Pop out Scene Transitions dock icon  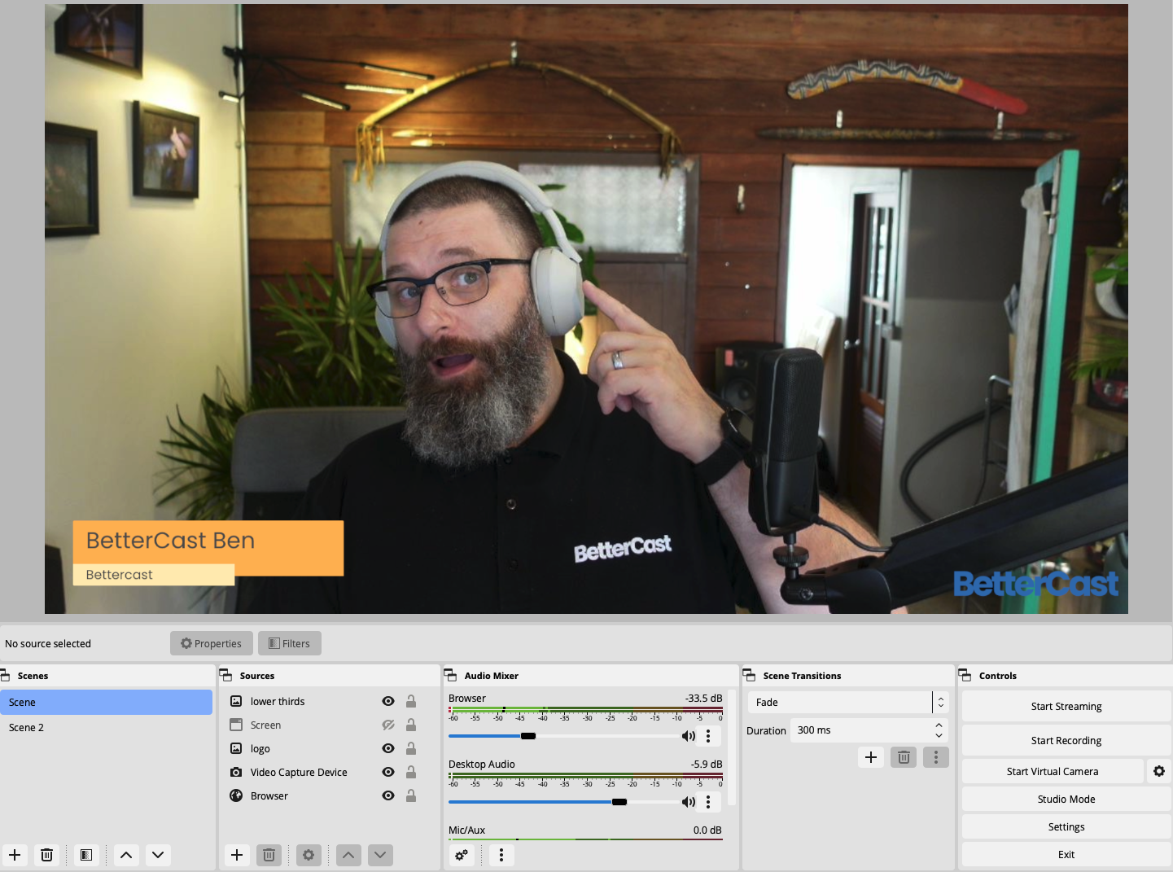tap(750, 676)
